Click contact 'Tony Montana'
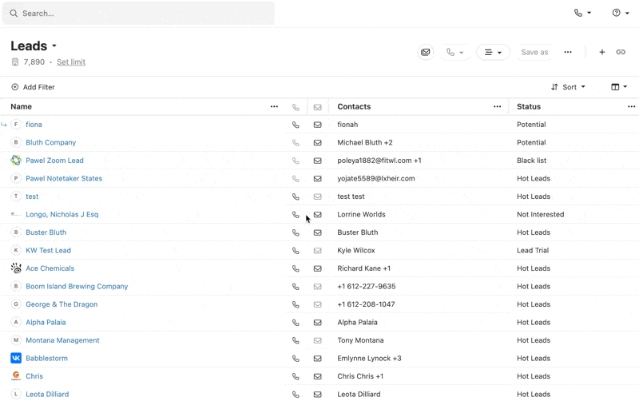 [360, 340]
